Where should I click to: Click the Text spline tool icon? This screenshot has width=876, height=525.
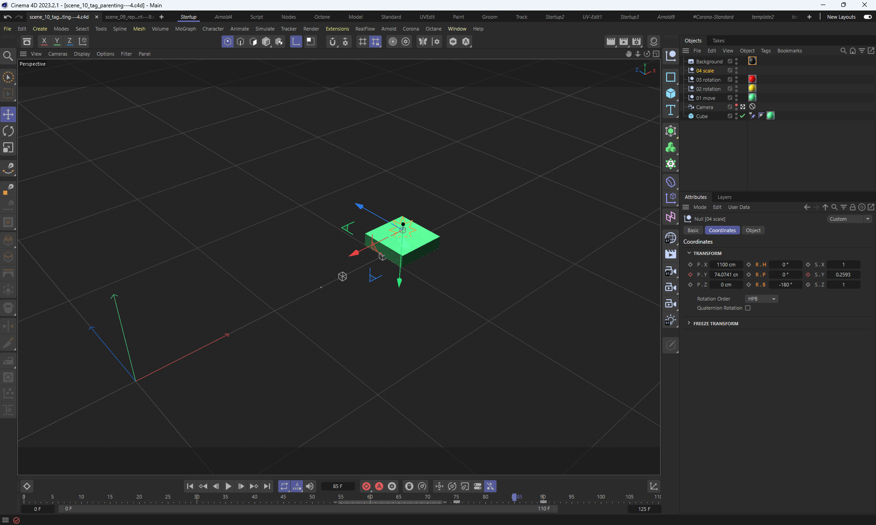[x=671, y=110]
